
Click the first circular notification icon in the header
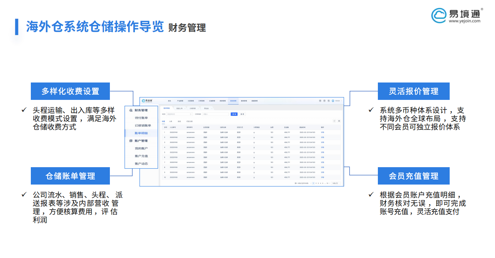(320, 101)
